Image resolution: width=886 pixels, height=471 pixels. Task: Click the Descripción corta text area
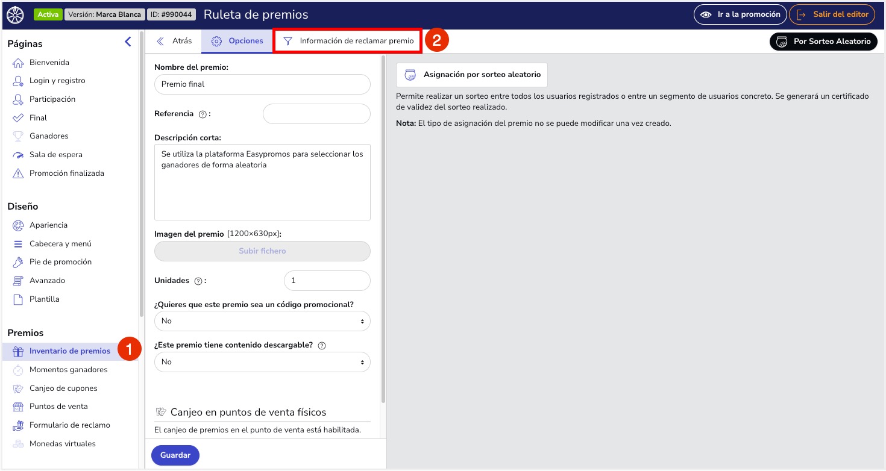(x=262, y=182)
